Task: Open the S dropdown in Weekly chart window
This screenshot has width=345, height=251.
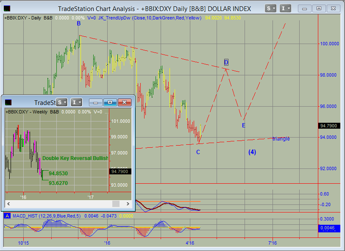Action: tap(61, 102)
